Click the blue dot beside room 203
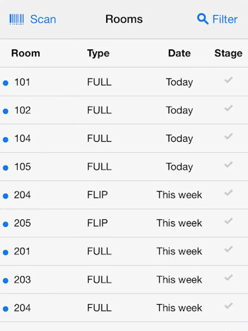248x331 pixels. pos(6,281)
